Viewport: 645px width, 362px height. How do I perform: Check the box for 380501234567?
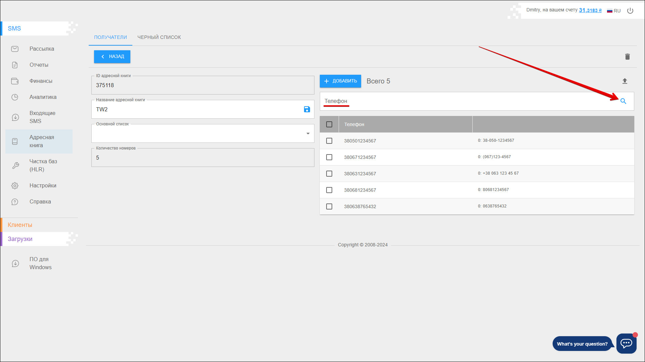329,141
